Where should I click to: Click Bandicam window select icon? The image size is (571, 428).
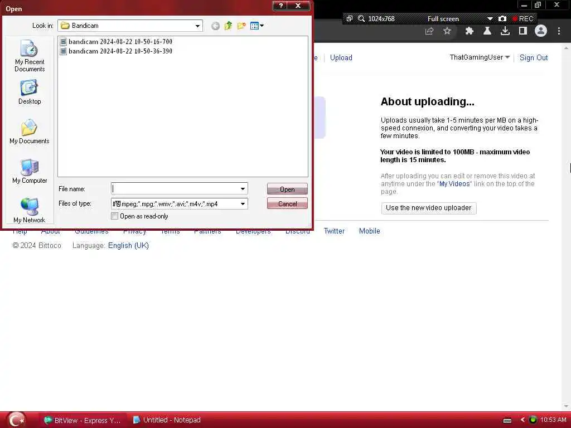(349, 18)
